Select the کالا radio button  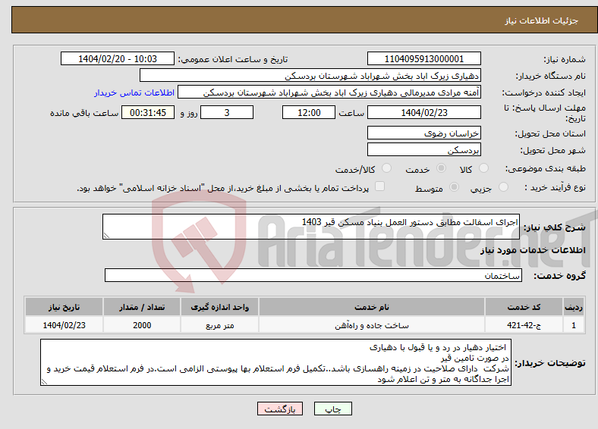[483, 168]
